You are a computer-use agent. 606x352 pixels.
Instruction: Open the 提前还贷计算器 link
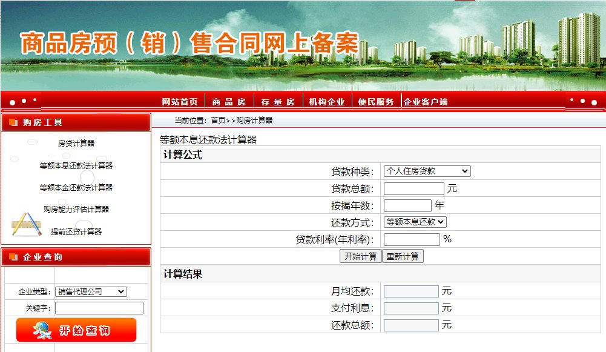click(x=76, y=231)
